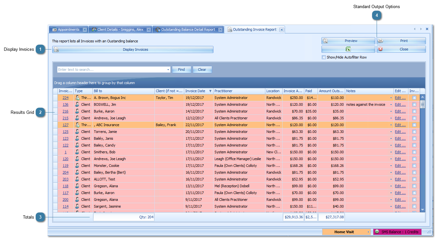This screenshot has width=436, height=239.
Task: Tick the checkbox in invoice 224 row
Action: [x=414, y=98]
